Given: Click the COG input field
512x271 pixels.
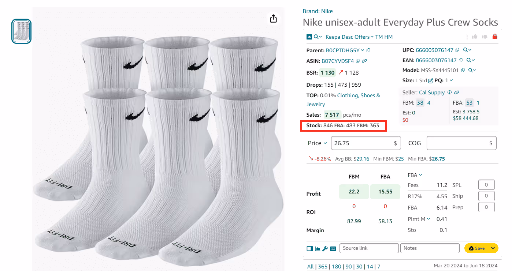Looking at the screenshot, I should coord(458,143).
